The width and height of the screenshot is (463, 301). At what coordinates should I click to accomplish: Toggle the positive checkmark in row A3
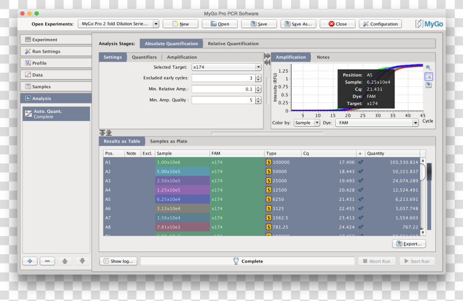[360, 180]
